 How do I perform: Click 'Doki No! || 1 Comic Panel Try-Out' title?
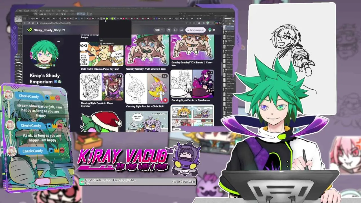point(100,69)
